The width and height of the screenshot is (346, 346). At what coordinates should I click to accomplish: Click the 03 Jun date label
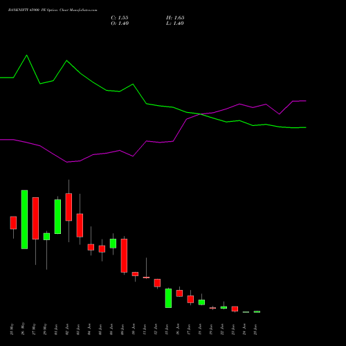pyautogui.click(x=78, y=329)
